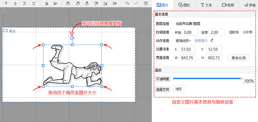This screenshot has height=122, width=258.
Task: Click the 进场动作> label
Action: click(x=183, y=41)
